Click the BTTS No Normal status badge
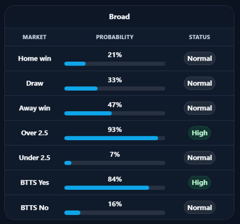Viewport: 240px width, 224px height. (200, 208)
